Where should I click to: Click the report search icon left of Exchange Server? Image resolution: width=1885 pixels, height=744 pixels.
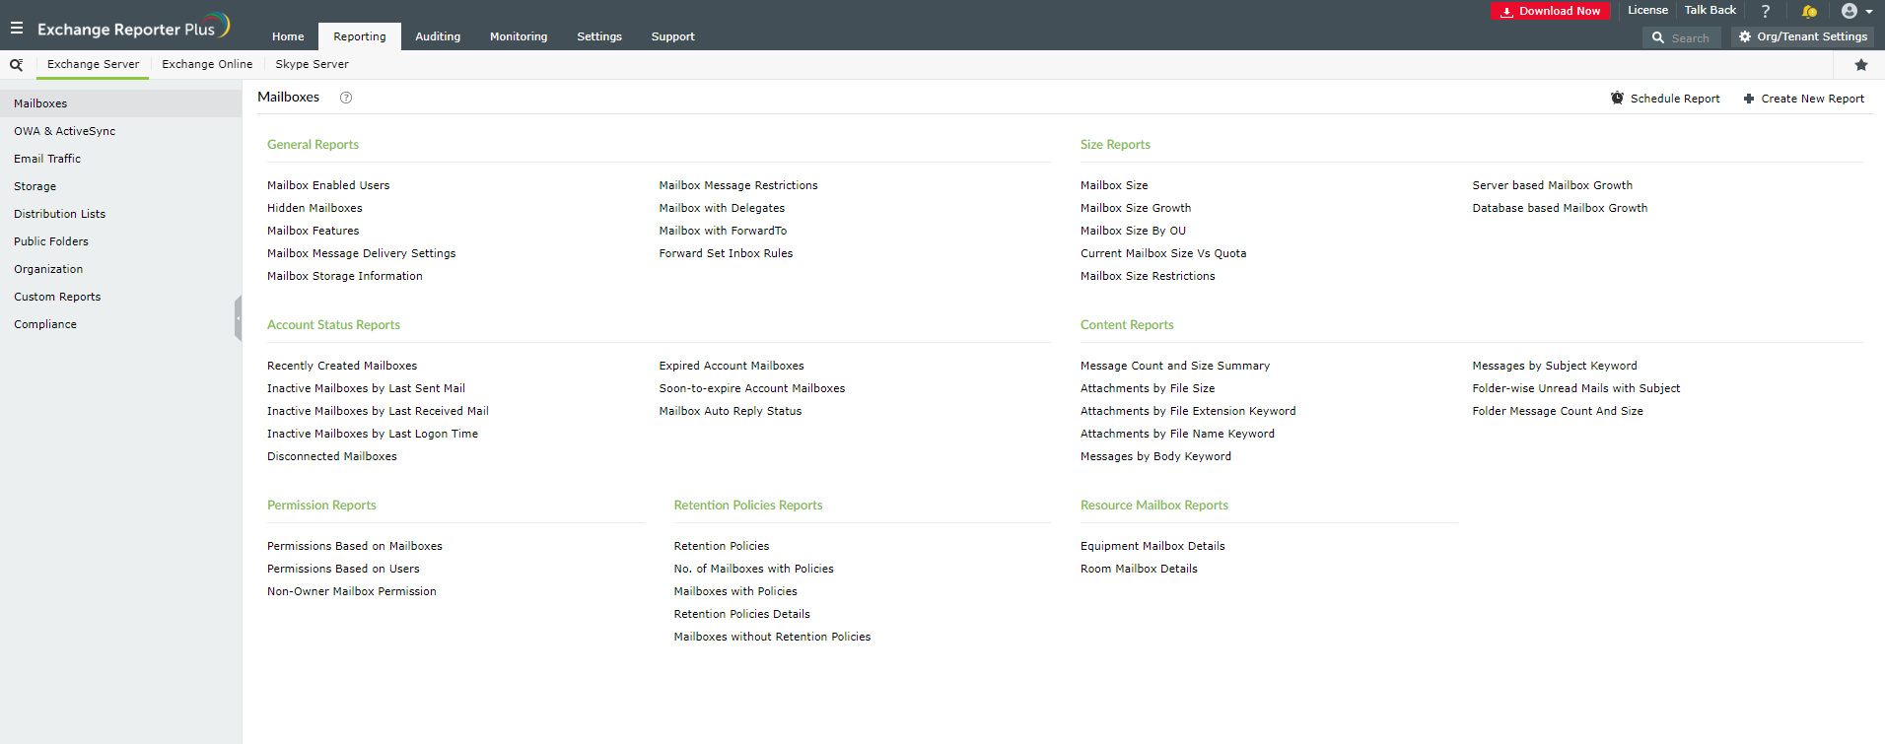click(16, 65)
